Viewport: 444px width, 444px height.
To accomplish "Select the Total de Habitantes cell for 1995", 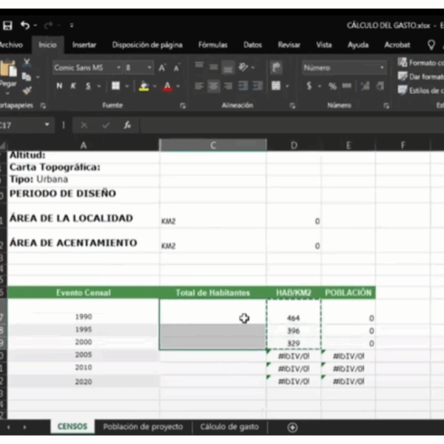I will [212, 330].
